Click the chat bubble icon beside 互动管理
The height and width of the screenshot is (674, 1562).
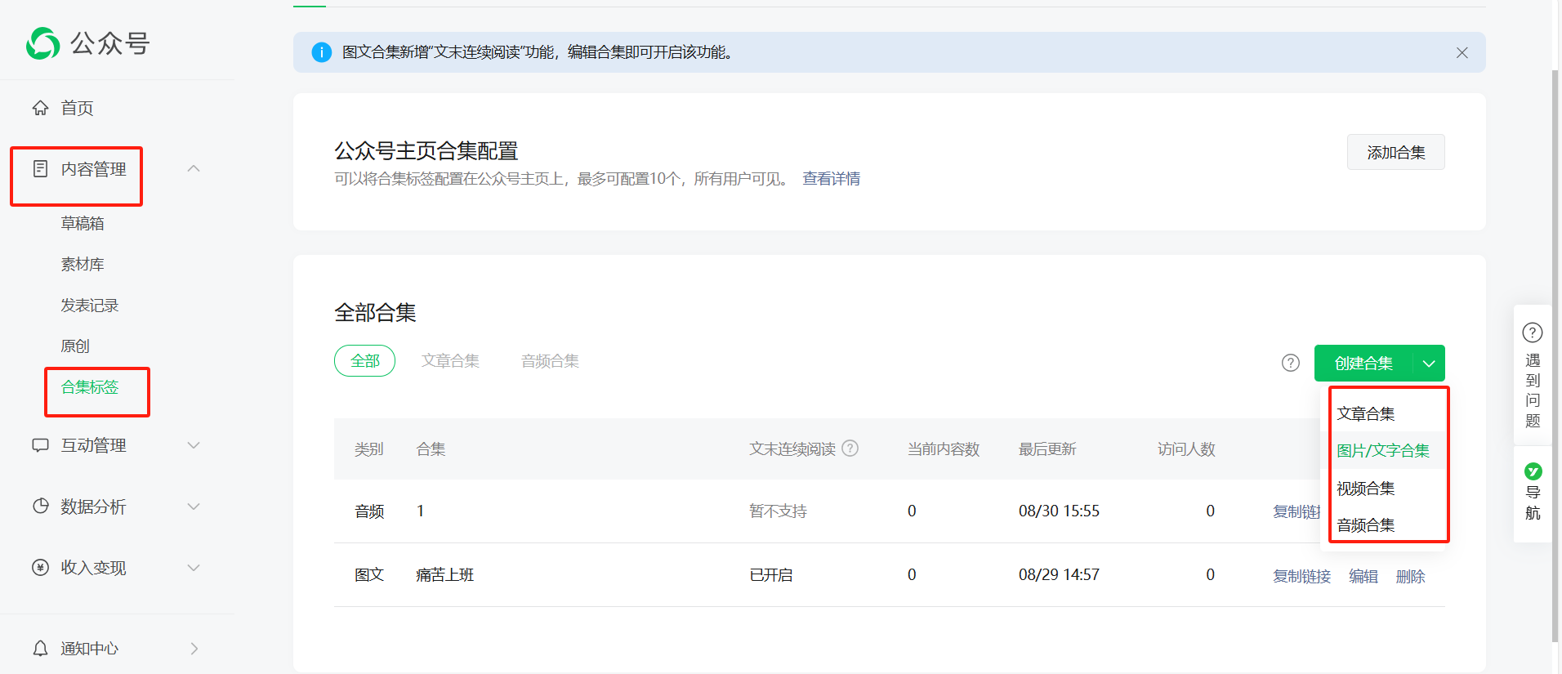click(x=40, y=445)
